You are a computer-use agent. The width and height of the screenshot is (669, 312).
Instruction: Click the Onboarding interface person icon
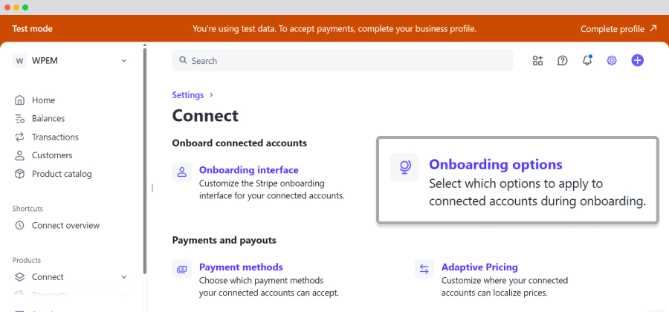click(x=182, y=172)
